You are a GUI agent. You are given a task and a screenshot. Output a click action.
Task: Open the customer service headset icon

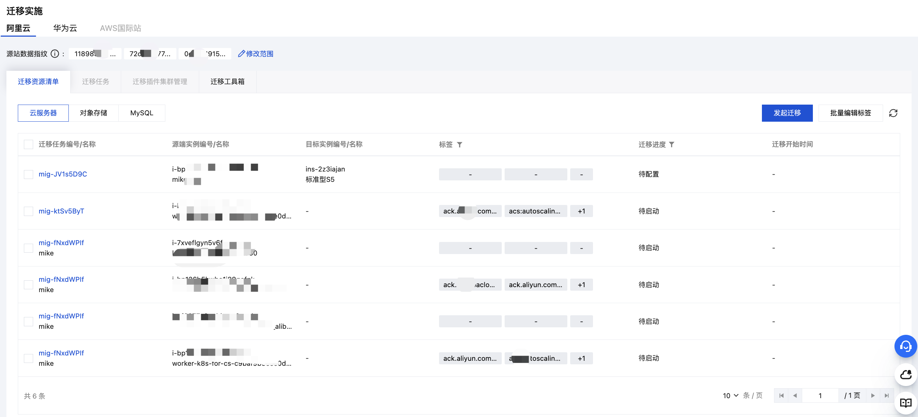click(x=905, y=346)
